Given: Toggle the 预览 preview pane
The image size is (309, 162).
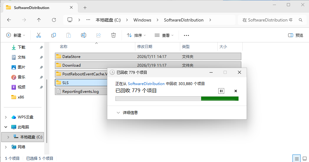Looking at the screenshot, I should coord(296,35).
